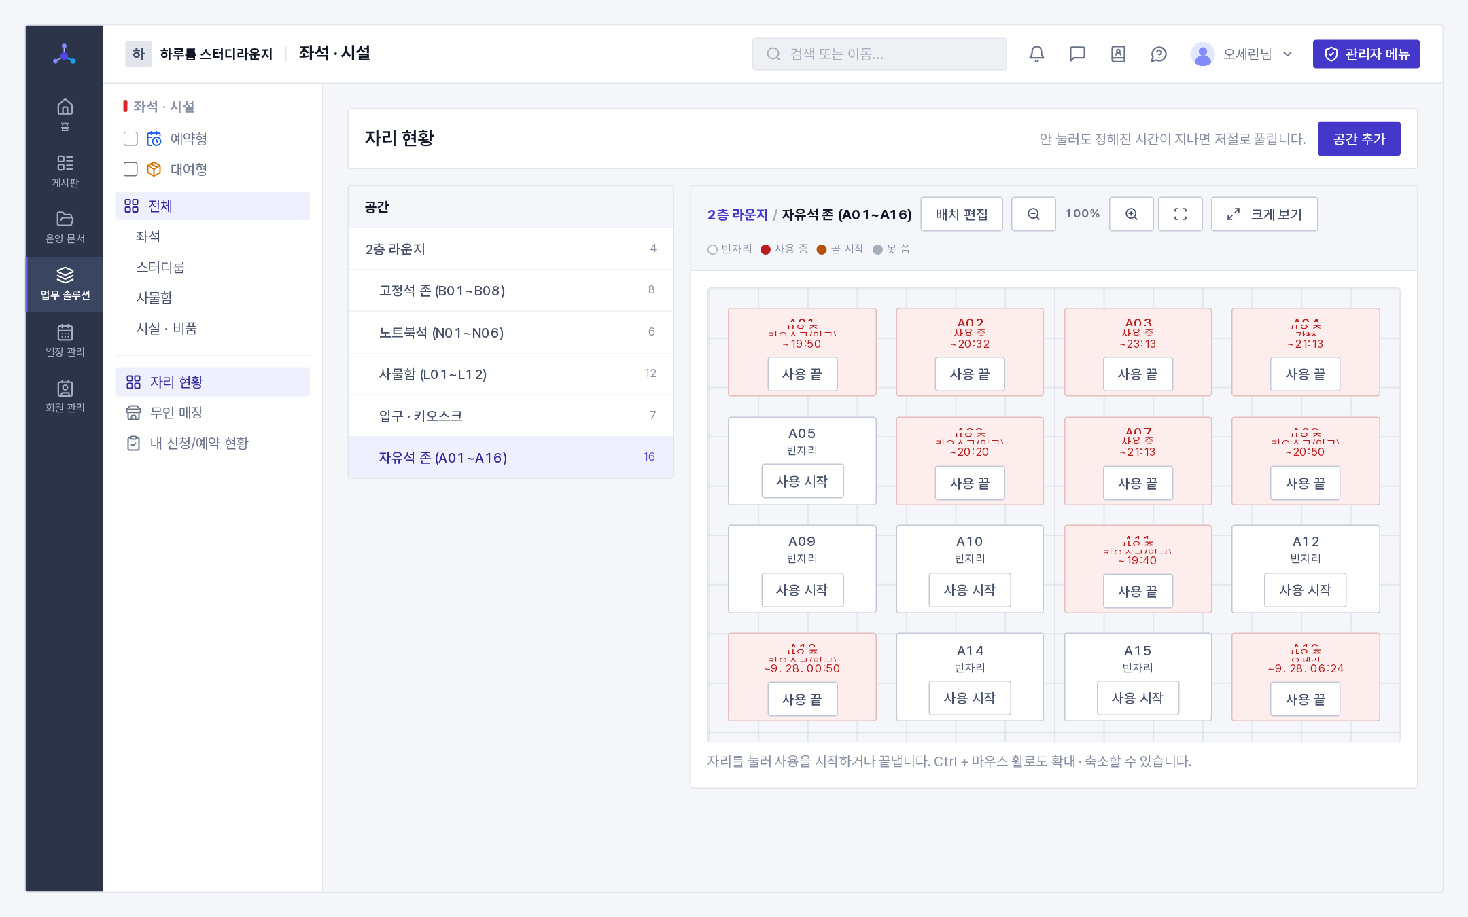The height and width of the screenshot is (917, 1468).
Task: Click 사용 끝 on seat A02
Action: 970,374
